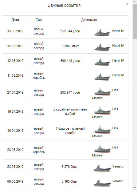Click the scrollbar down arrow
137x190 pixels.
click(135, 188)
